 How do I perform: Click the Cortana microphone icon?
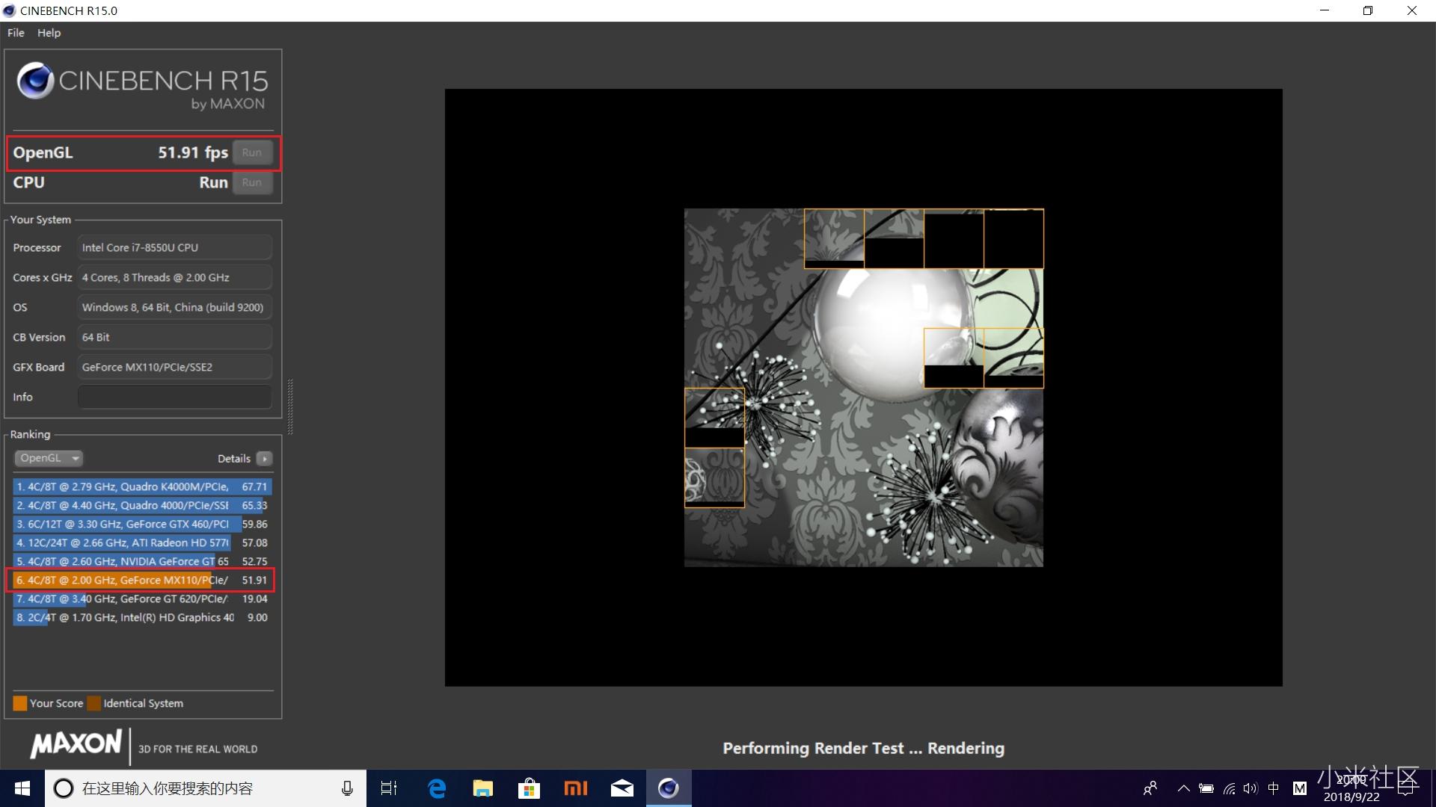tap(347, 788)
